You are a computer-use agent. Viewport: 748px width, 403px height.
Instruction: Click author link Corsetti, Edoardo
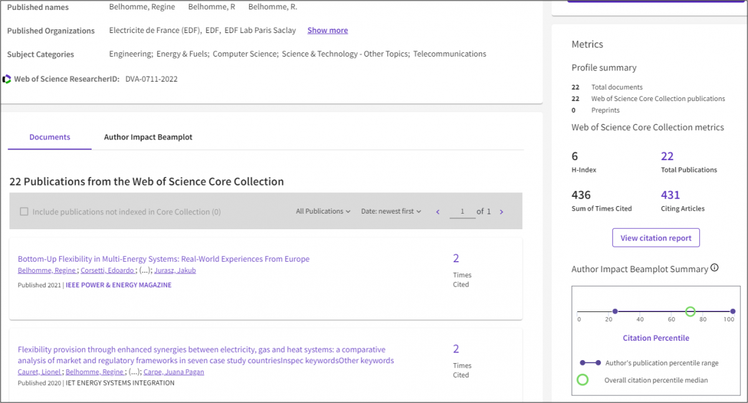pyautogui.click(x=108, y=270)
